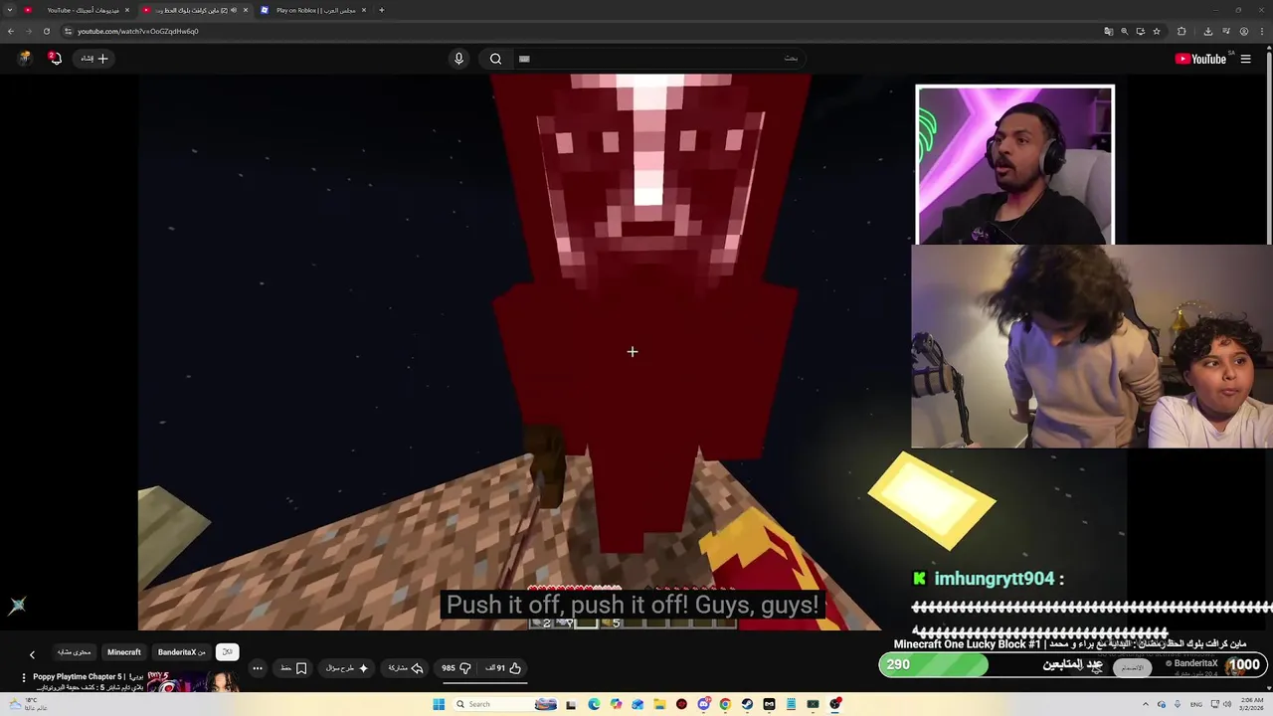Select the playing Minecraft video tab
This screenshot has width=1273, height=716.
point(196,10)
